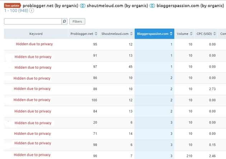Viewport: 226px width, 159px height.
Task: Open hidden keyword link in first row
Action: pos(34,44)
